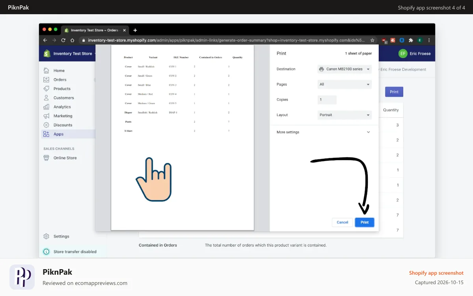The height and width of the screenshot is (296, 473).
Task: Open Discounts in sidebar
Action: pos(63,125)
